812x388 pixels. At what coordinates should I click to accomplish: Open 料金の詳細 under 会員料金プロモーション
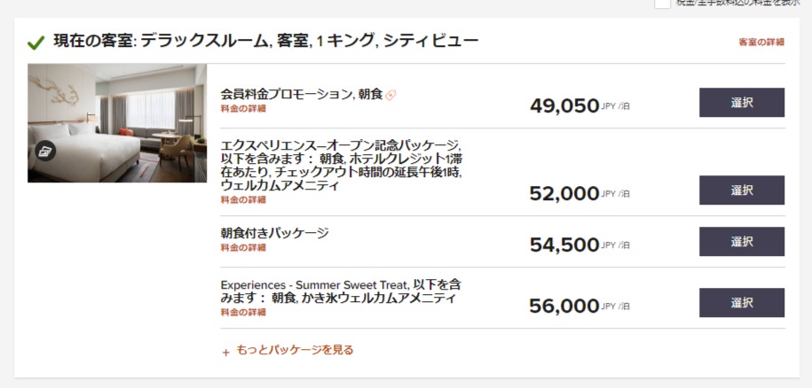(243, 109)
